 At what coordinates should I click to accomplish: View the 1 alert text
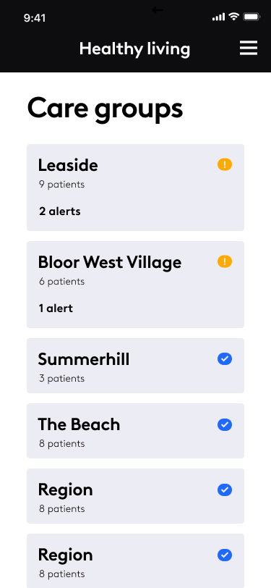(x=56, y=308)
